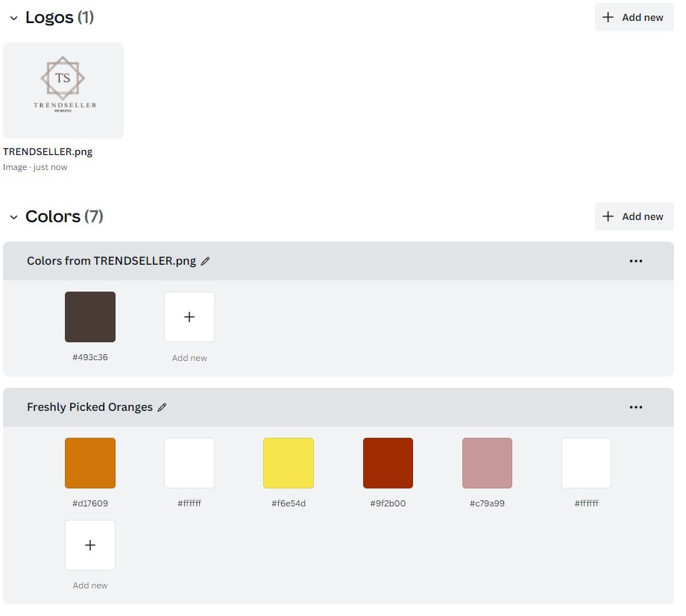Image resolution: width=686 pixels, height=616 pixels.
Task: Select the orange #d17609 swatch
Action: (x=90, y=463)
